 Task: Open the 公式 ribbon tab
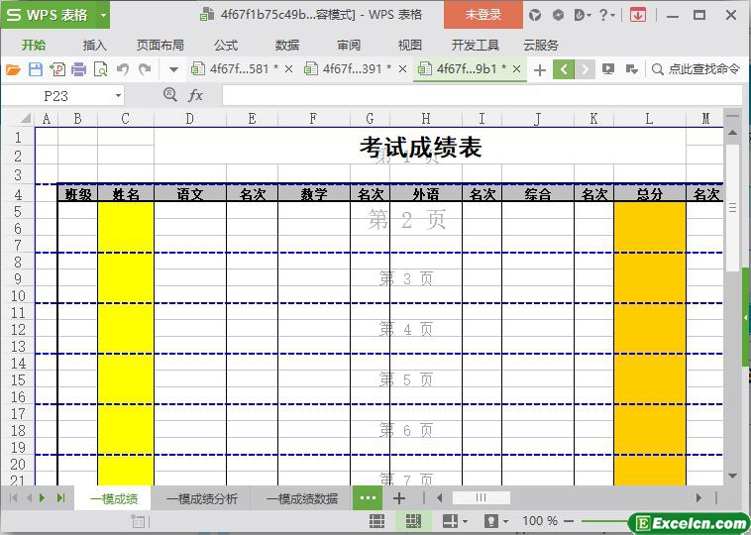[226, 45]
